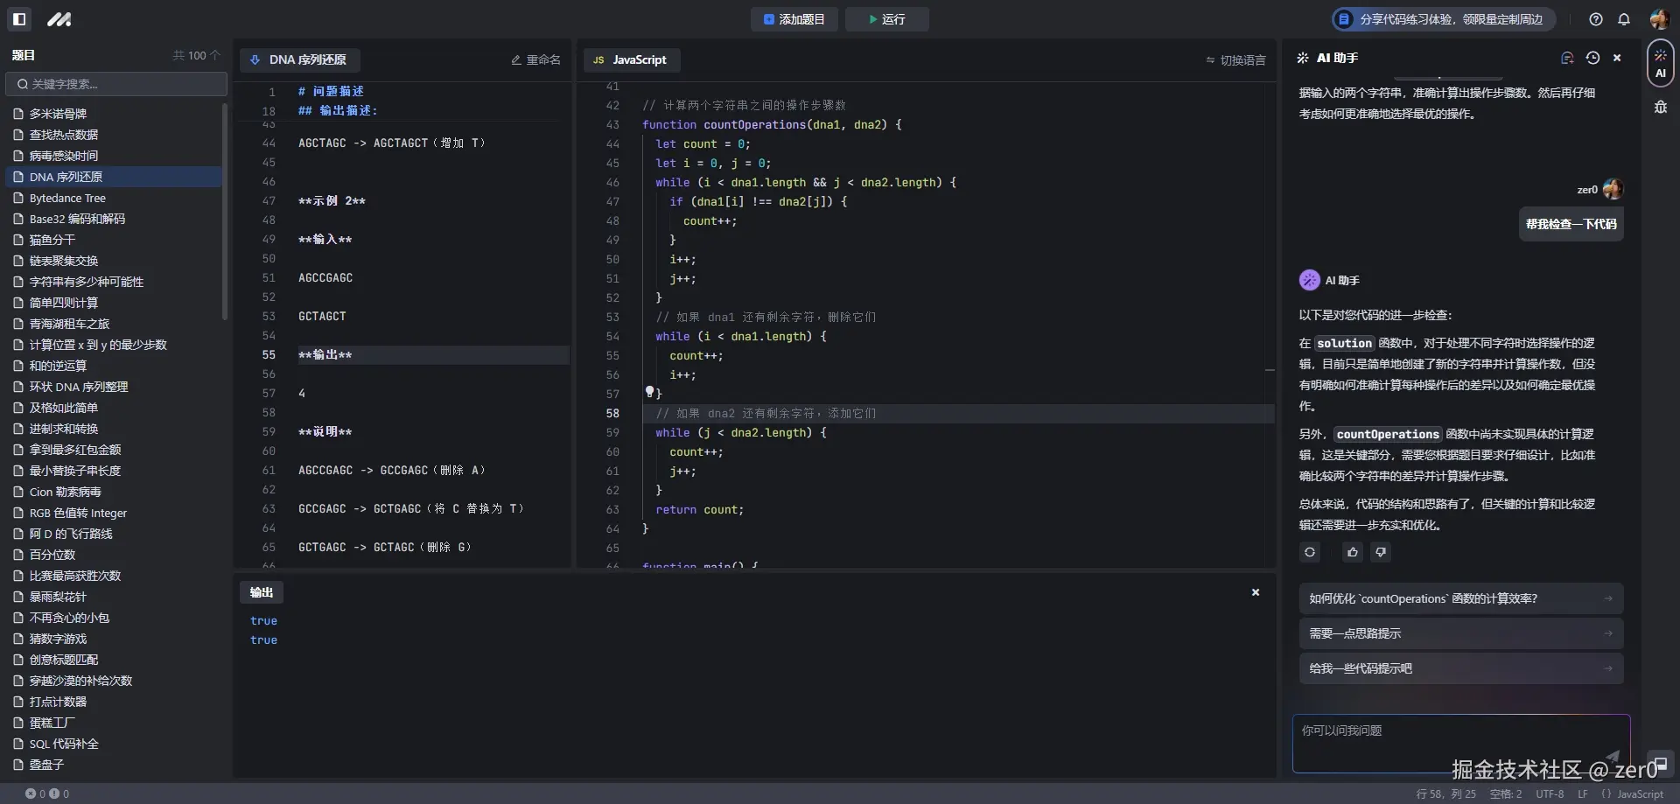
Task: Click the 运行 run button
Action: [x=886, y=19]
